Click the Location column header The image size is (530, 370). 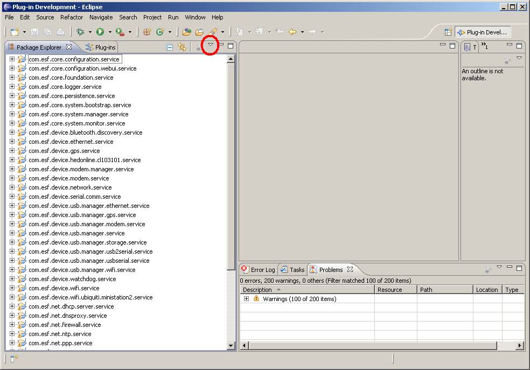click(487, 290)
